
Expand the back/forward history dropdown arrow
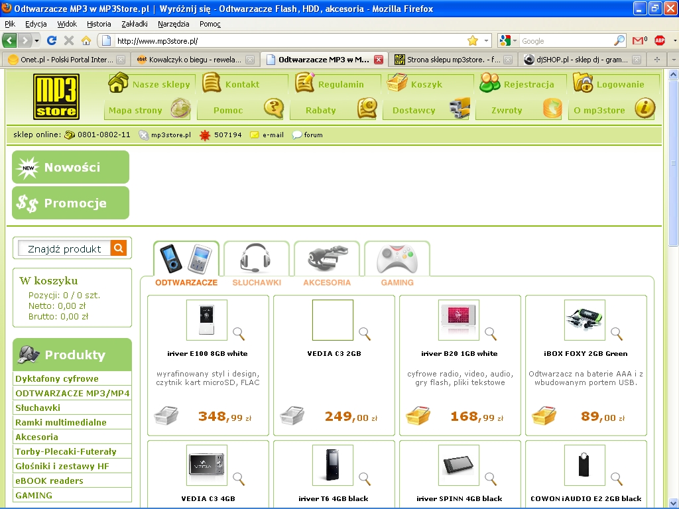click(36, 40)
